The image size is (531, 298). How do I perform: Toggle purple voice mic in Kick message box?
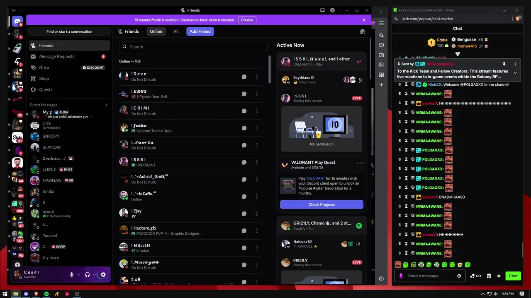click(x=401, y=276)
